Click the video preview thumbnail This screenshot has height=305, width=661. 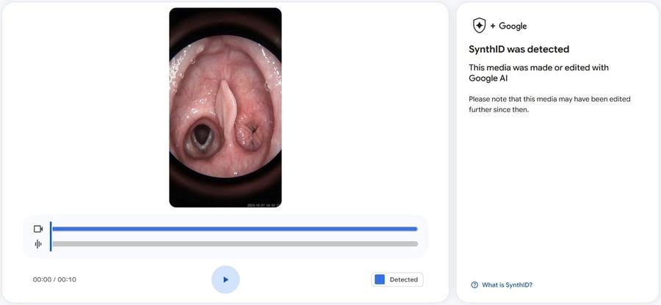pyautogui.click(x=225, y=108)
